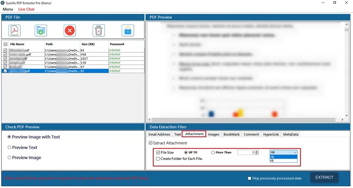The height and width of the screenshot is (188, 353).
Task: Uncheck the file with size 47
Action: (x=6, y=67)
